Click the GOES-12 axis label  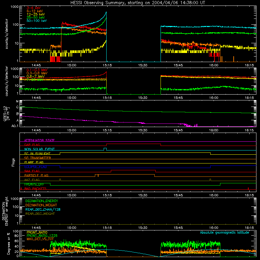(6, 113)
